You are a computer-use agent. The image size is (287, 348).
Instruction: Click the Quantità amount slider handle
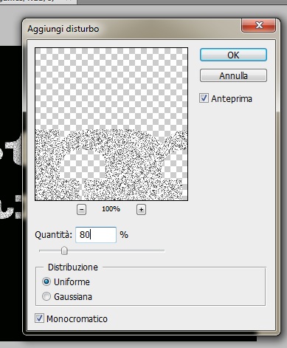[64, 250]
